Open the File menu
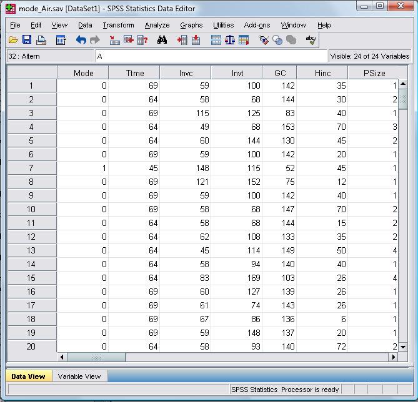 [15, 25]
